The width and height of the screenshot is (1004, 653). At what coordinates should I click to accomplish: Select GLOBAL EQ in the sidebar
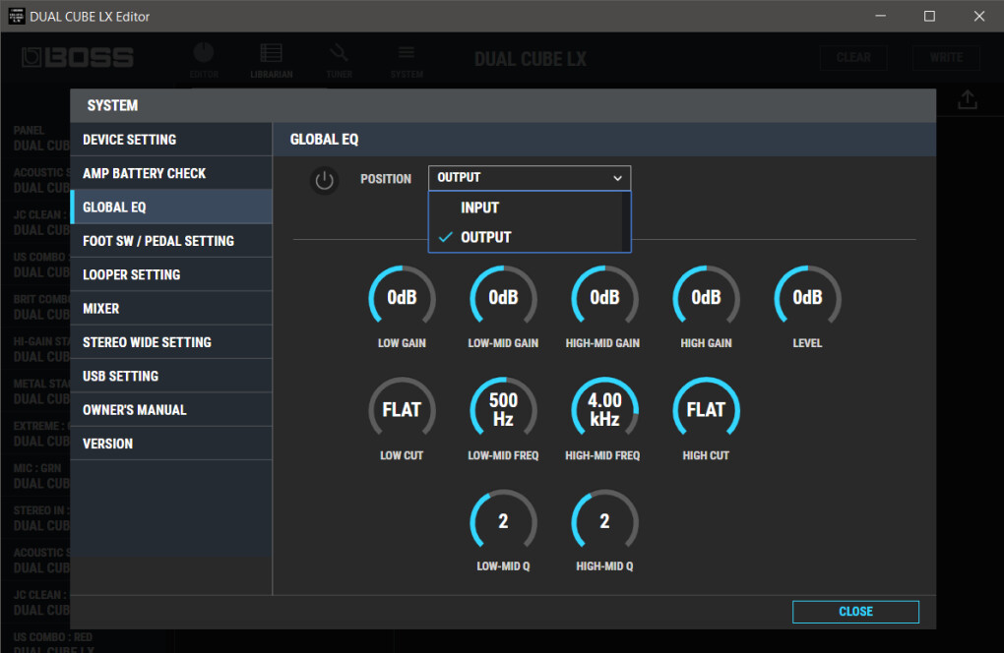pyautogui.click(x=171, y=208)
